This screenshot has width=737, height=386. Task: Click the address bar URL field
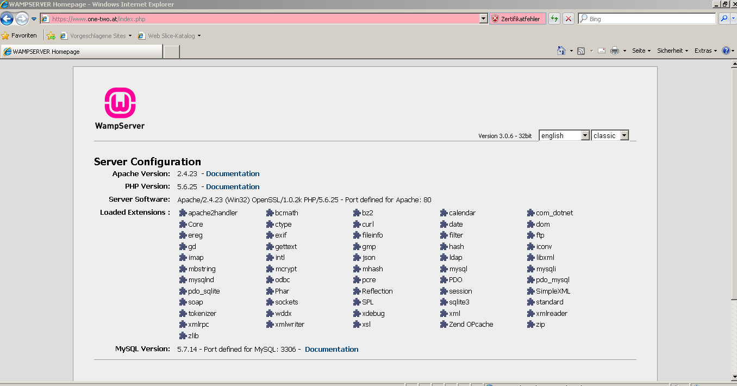coord(260,19)
